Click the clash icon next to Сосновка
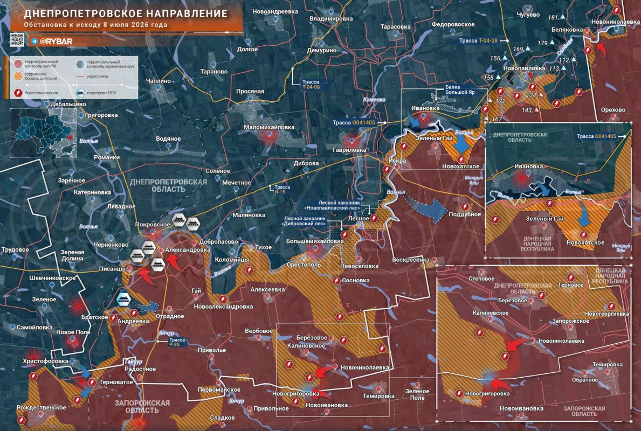The width and height of the screenshot is (641, 431). pos(336,281)
